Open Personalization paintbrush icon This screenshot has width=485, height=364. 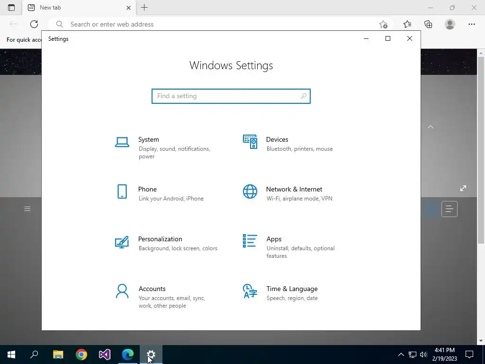tap(122, 242)
